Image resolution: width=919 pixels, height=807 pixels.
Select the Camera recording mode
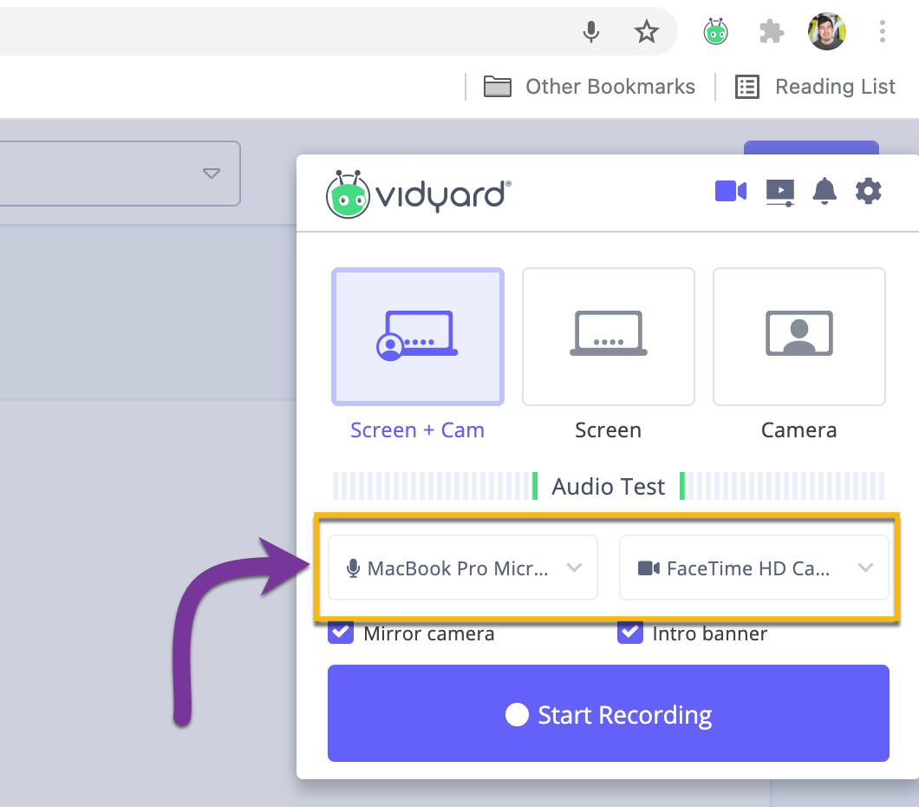798,337
